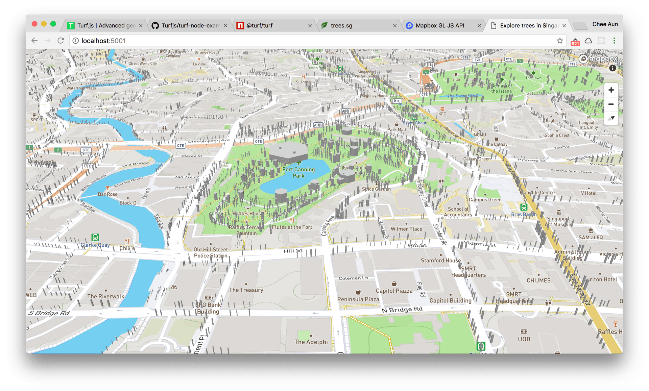Click red extension icon showing 621

coord(575,42)
